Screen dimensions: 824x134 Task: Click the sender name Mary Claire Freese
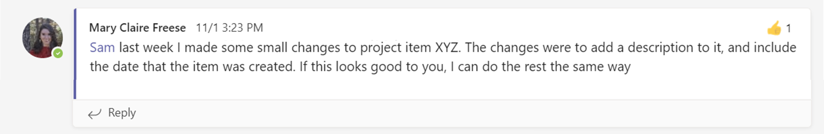(138, 28)
